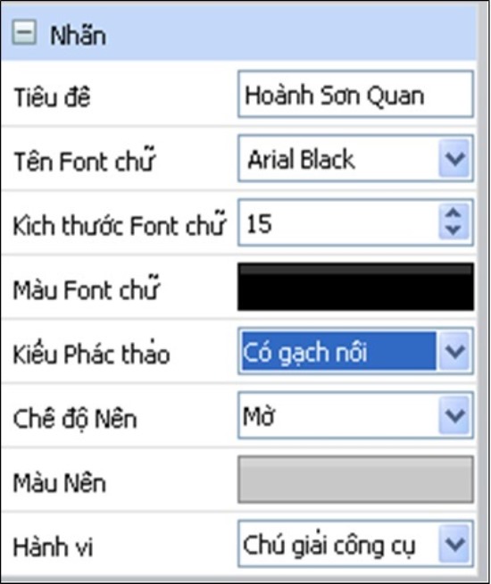
Task: Collapse the Nhãn section with minus icon
Action: 24,32
